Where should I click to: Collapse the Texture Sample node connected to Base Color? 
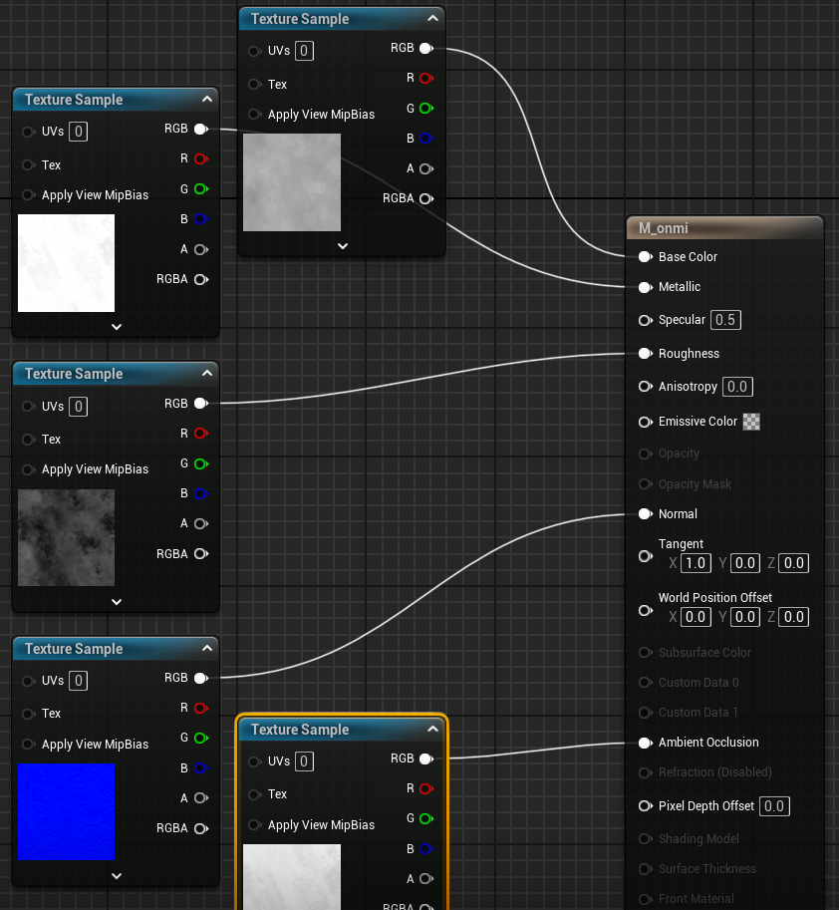[431, 18]
